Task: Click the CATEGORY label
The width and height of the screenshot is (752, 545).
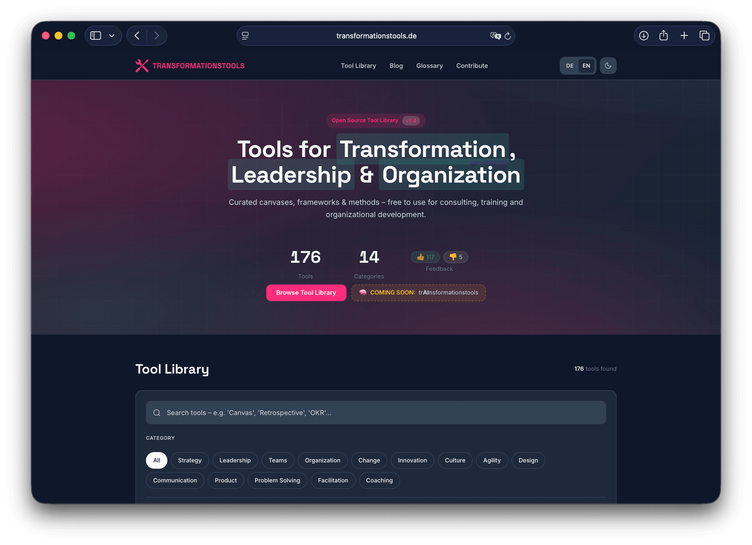Action: (x=160, y=438)
